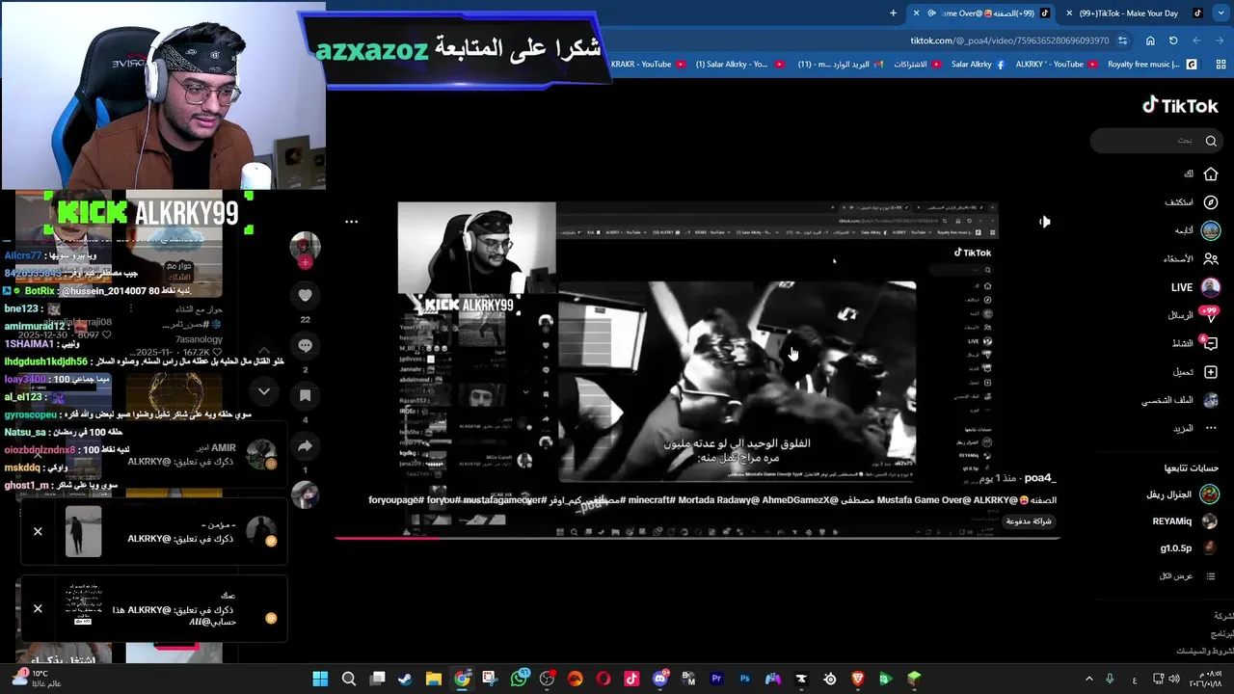Click the address bar URL
Viewport: 1234px width, 694px height.
(x=1009, y=40)
